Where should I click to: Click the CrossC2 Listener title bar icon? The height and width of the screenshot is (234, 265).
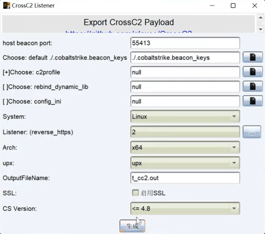click(x=6, y=5)
